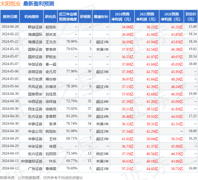Click the 35.11亿 profit value
The width and height of the screenshot is (198, 180).
tap(128, 109)
